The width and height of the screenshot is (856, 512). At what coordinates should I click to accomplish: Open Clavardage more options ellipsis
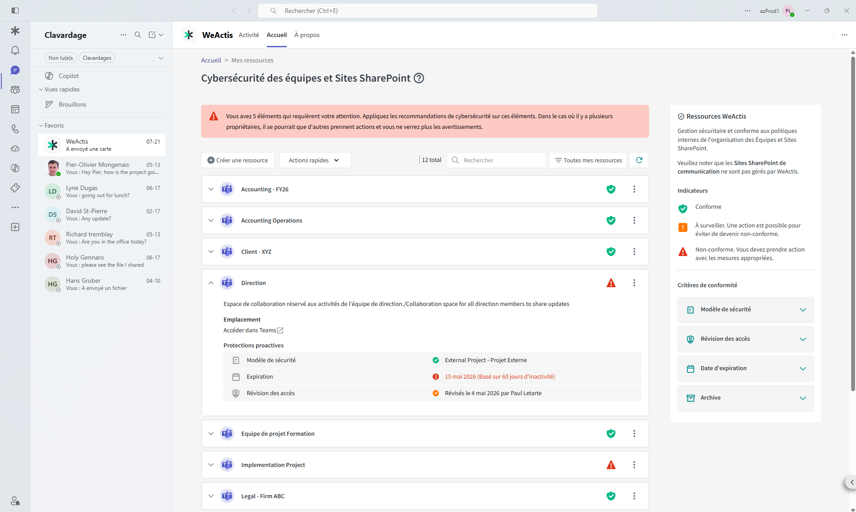click(x=124, y=35)
